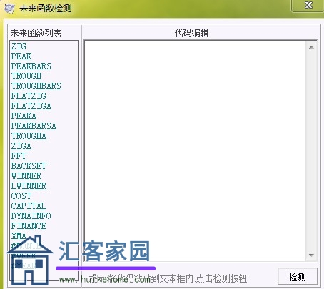Screen dimensions: 324x289
Task: Select CAPITAL in the list
Action: point(29,206)
